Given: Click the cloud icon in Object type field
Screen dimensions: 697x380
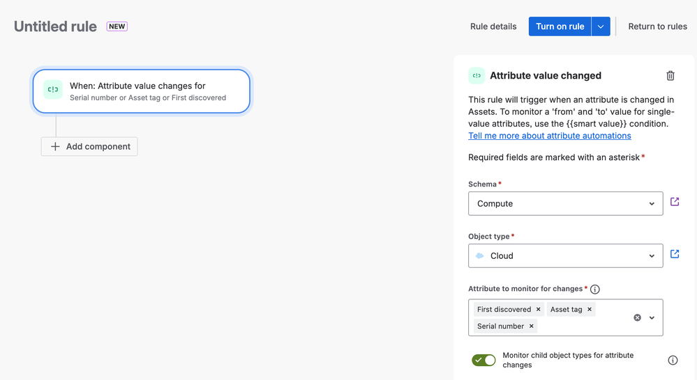Looking at the screenshot, I should click(479, 256).
